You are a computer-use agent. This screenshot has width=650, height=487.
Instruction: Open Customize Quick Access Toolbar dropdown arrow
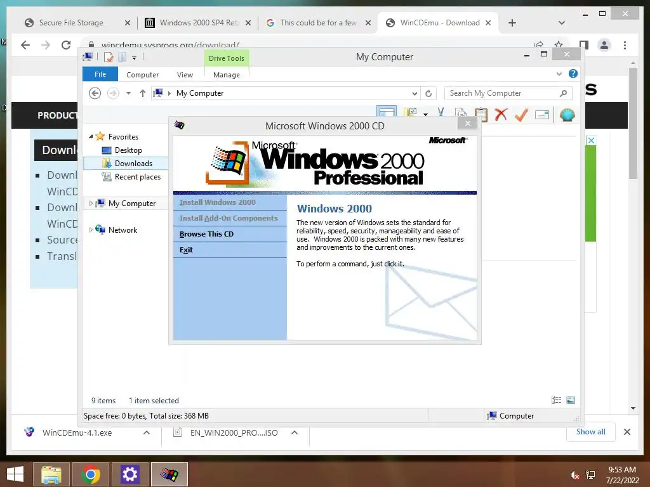[x=135, y=58]
